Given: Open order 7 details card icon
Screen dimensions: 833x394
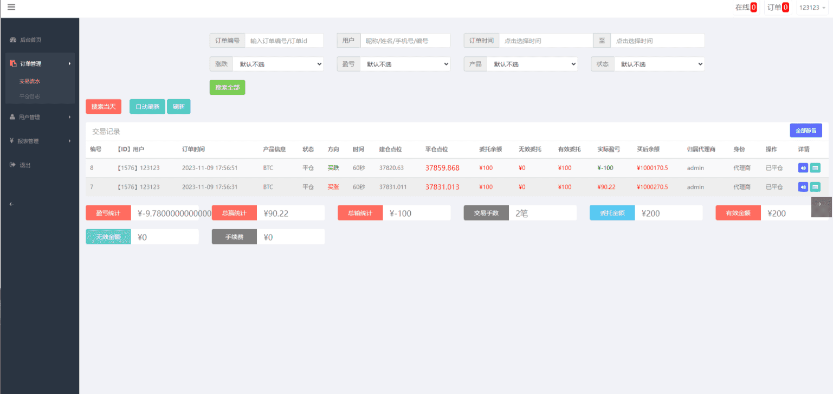Looking at the screenshot, I should click(815, 187).
